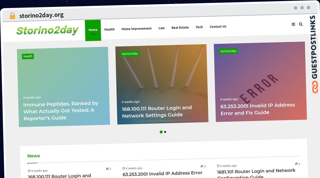Click the Storino2day site logo

pos(47,30)
